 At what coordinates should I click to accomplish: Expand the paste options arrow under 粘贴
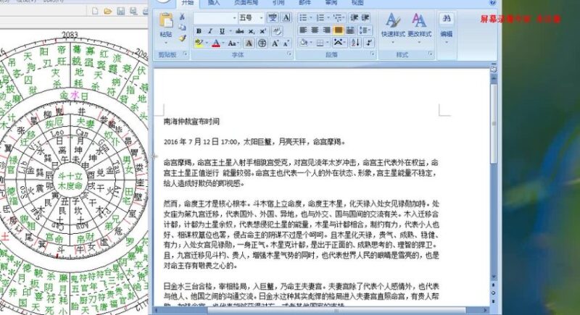click(166, 43)
